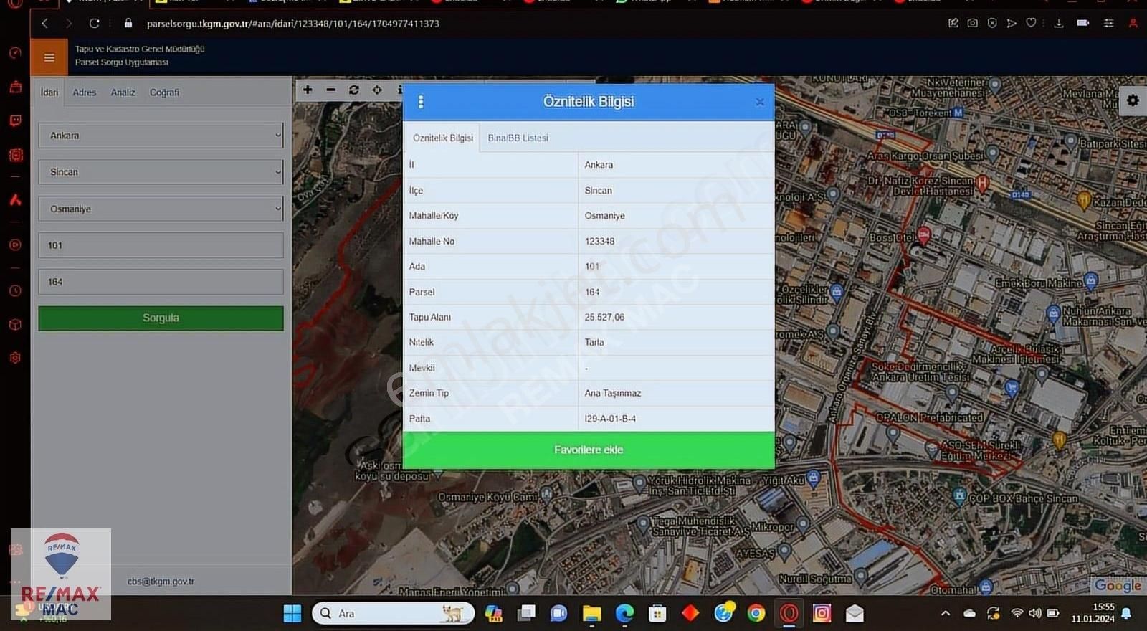
Task: Open Google Chrome from the taskbar
Action: [756, 613]
